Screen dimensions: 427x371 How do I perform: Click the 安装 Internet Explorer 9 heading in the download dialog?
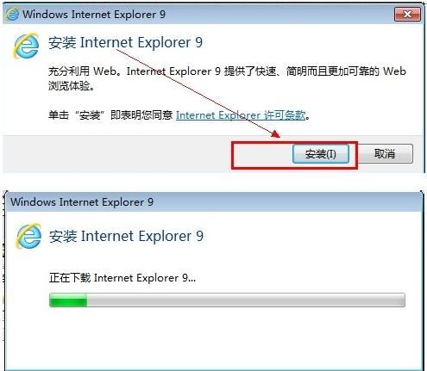click(x=126, y=236)
